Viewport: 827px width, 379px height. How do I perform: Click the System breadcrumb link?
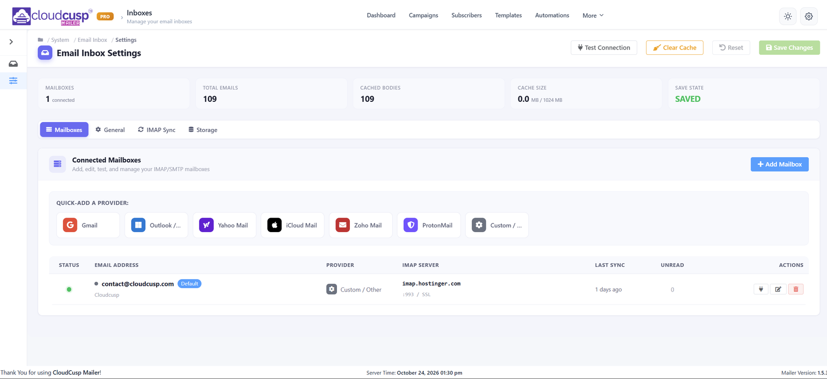pos(60,40)
